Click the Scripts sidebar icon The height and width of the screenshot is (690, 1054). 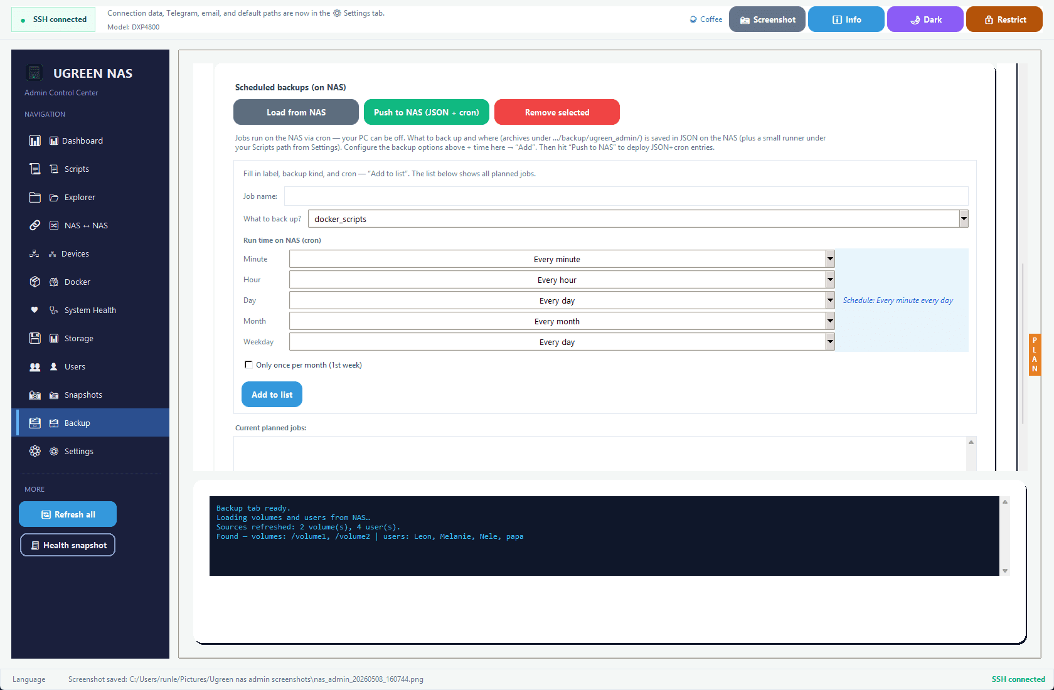35,169
